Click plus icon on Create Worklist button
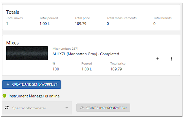 8,84
